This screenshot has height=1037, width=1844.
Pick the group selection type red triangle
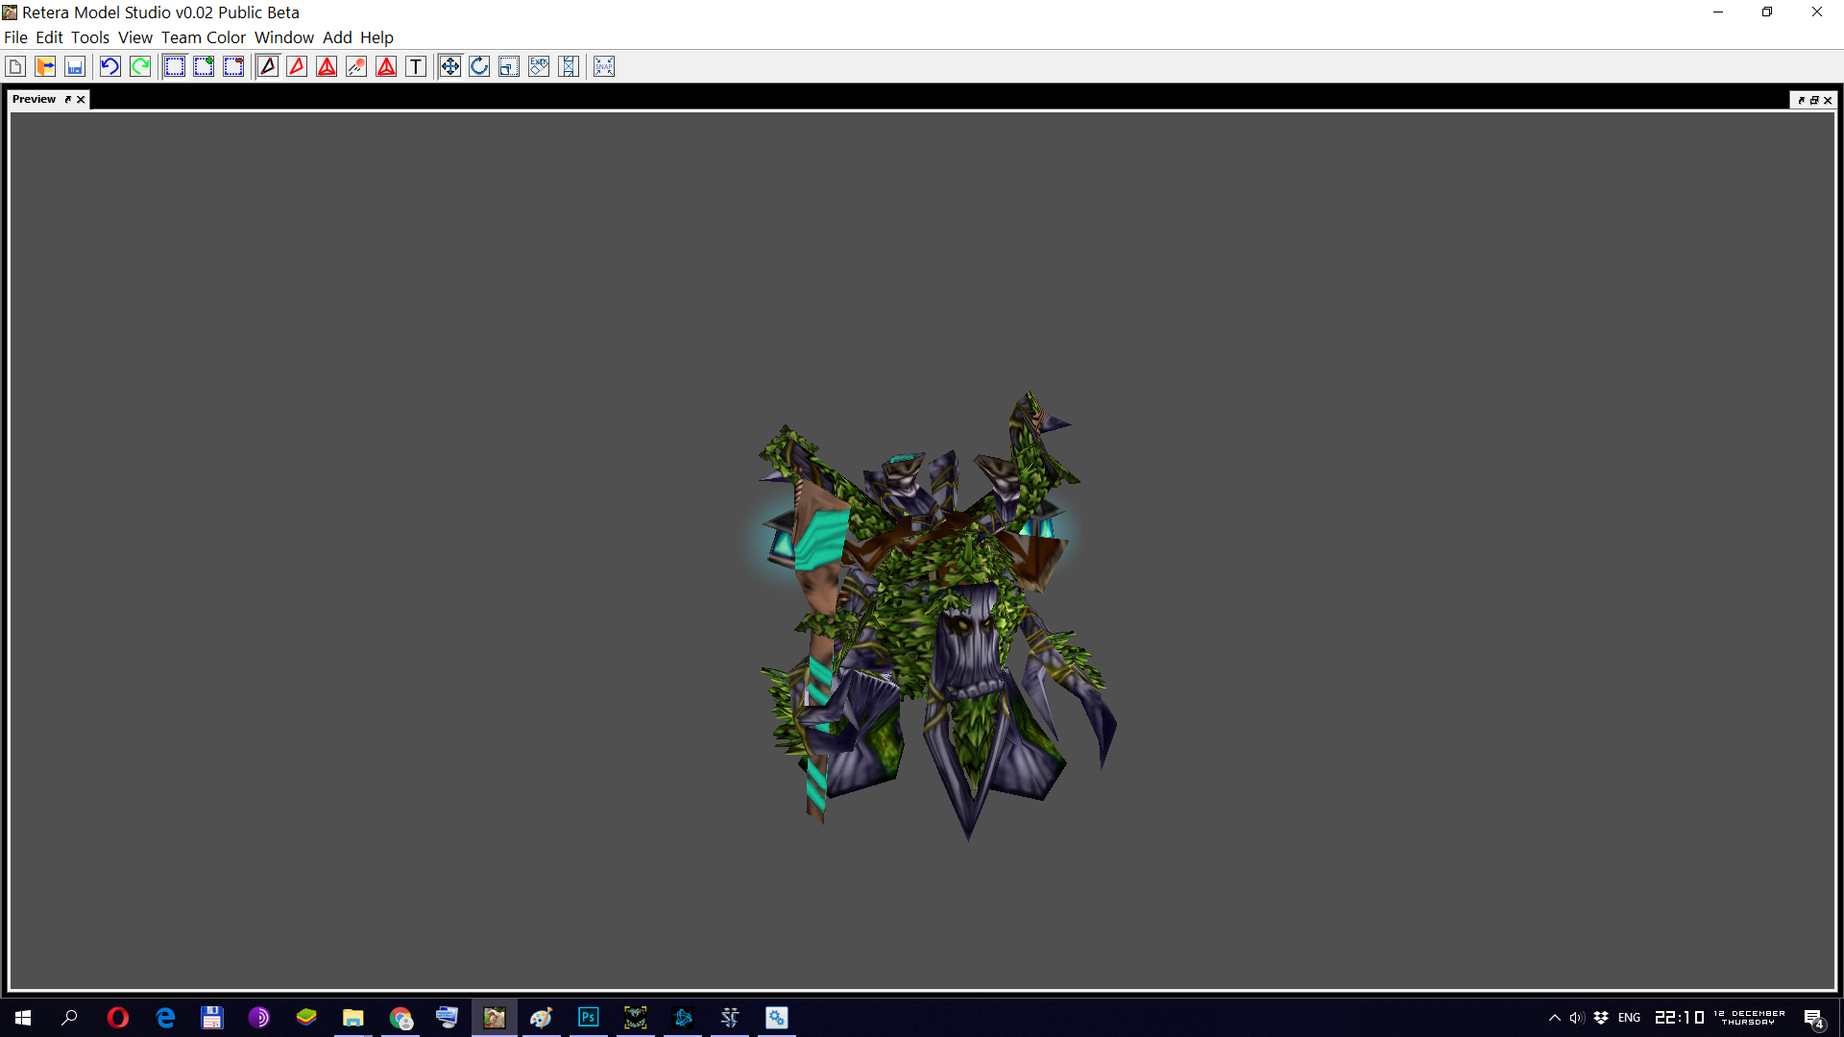tap(328, 66)
